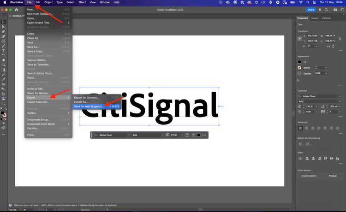Viewport: 346px width, 212px height.
Task: Click Stroke label link in Appearance
Action: [x=306, y=68]
